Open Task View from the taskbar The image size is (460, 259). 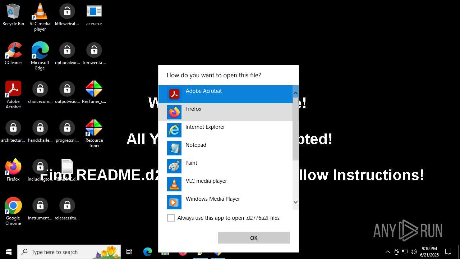click(129, 252)
